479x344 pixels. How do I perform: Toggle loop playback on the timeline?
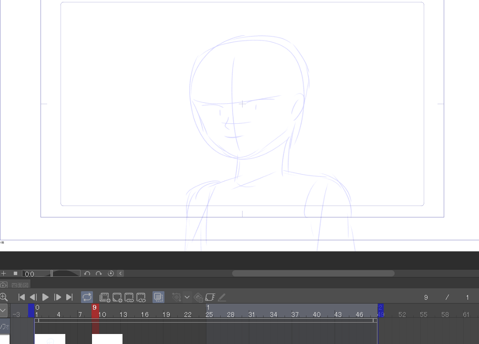(x=87, y=297)
